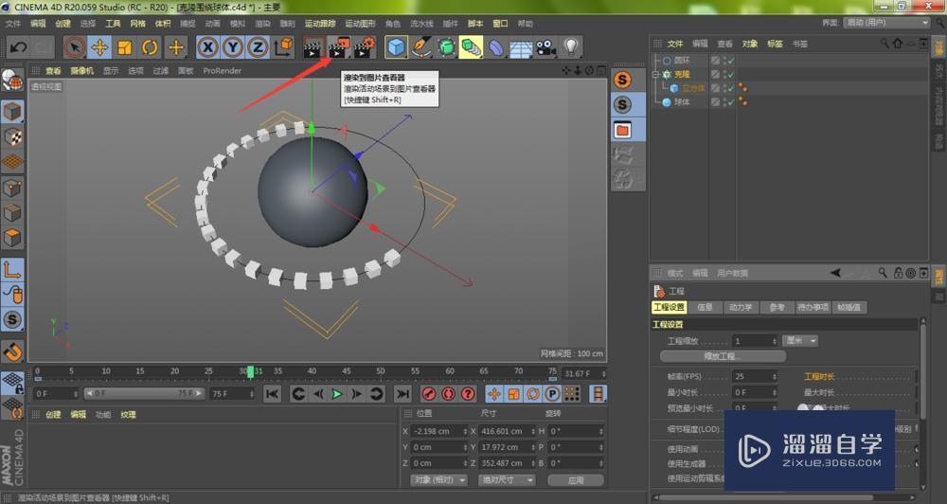This screenshot has height=504, width=947.
Task: Click the coordinate system cube icon
Action: (x=284, y=47)
